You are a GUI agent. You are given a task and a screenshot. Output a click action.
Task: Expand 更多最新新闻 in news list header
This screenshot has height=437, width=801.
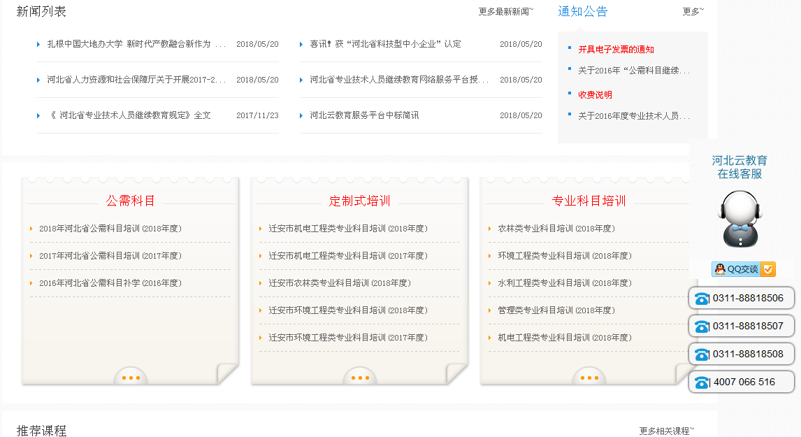(x=505, y=11)
